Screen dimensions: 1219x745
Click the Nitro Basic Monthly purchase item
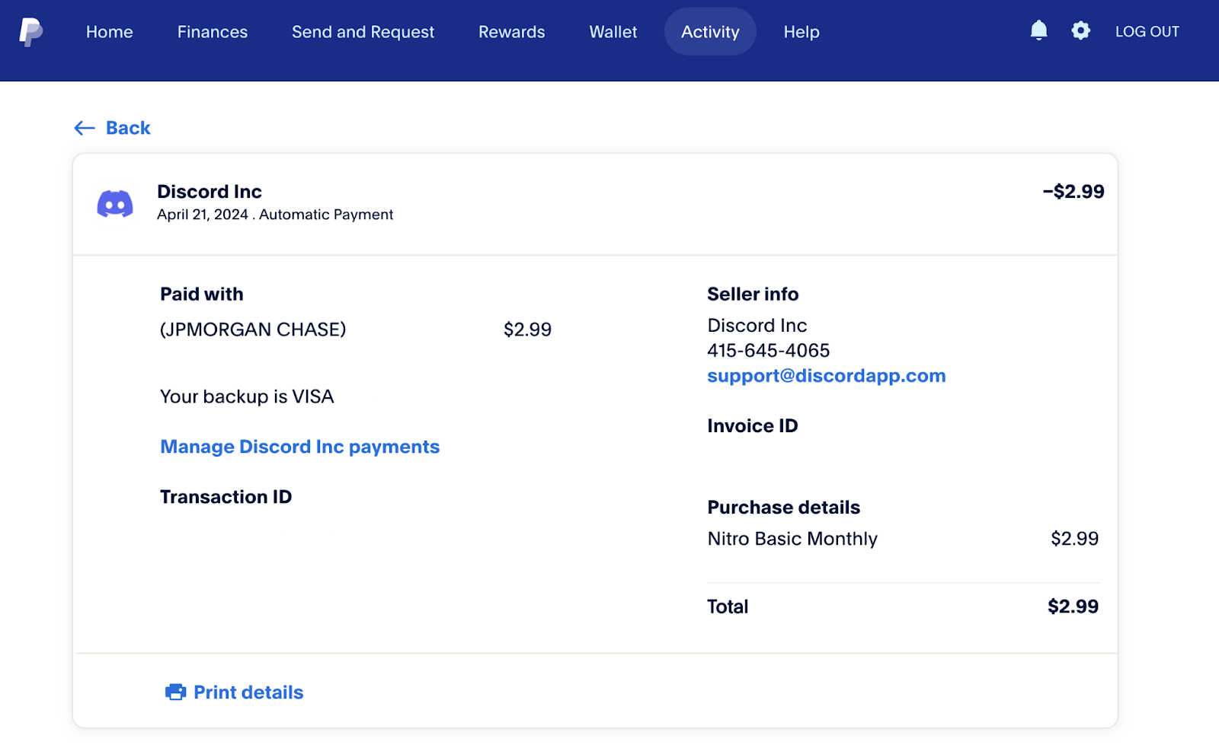(792, 539)
